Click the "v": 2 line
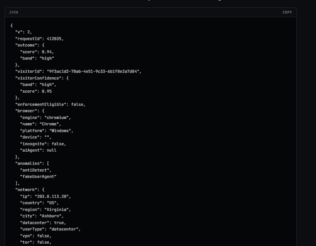 point(24,32)
